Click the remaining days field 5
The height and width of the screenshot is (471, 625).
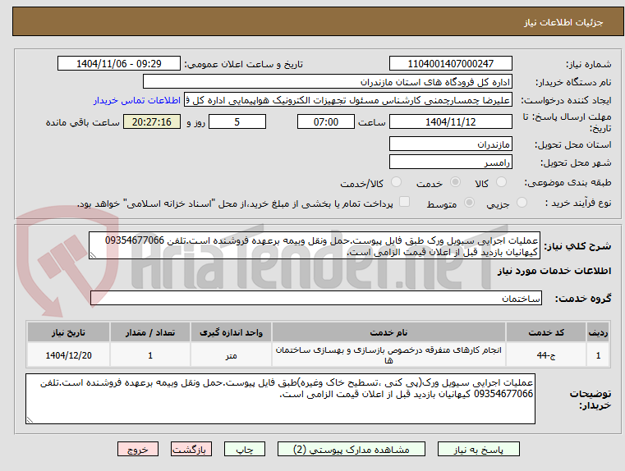[237, 121]
